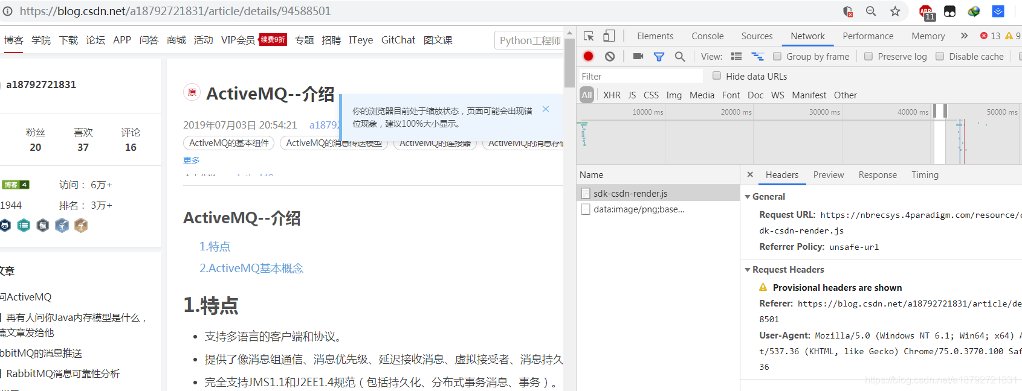Toggle the network filter funnel icon

(x=659, y=57)
